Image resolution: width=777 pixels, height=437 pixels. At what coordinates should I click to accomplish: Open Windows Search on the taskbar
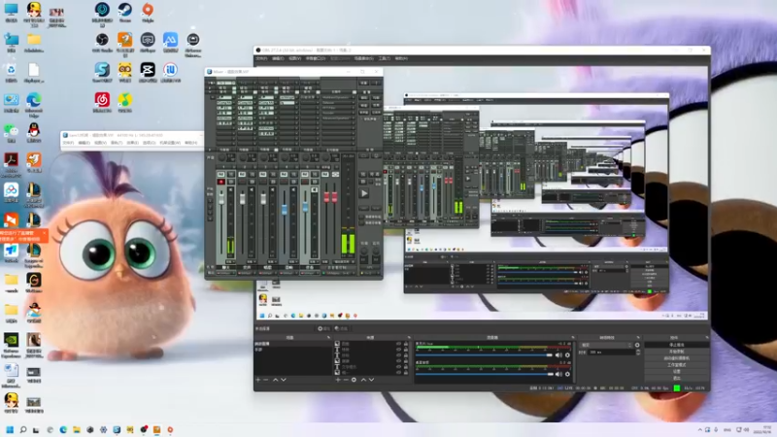[x=22, y=429]
